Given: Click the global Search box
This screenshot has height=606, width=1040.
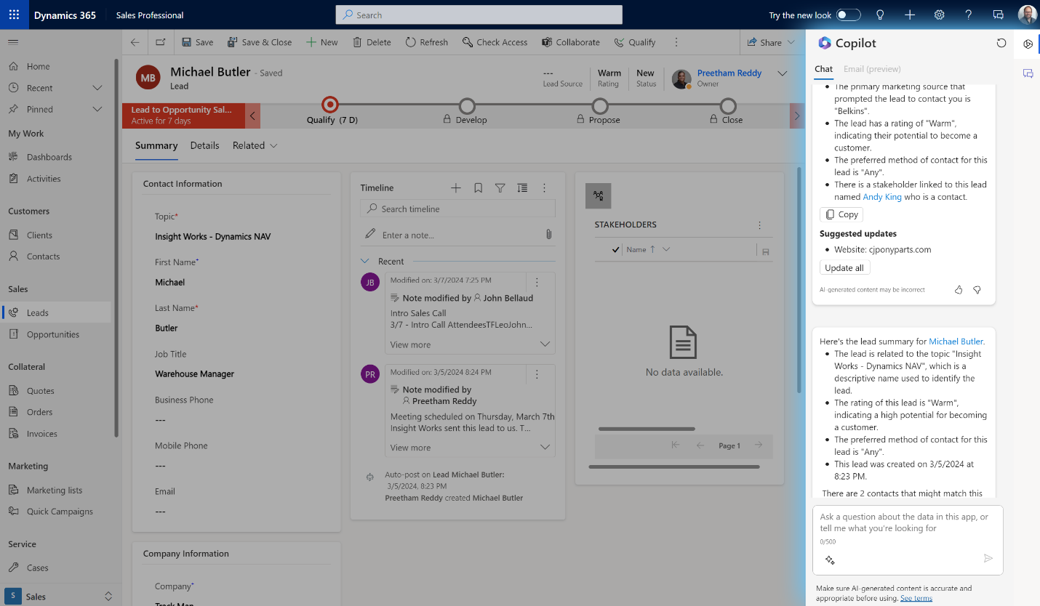Looking at the screenshot, I should coord(479,15).
